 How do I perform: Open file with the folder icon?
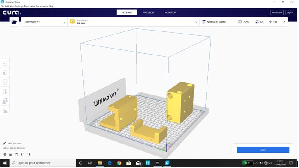point(14,22)
